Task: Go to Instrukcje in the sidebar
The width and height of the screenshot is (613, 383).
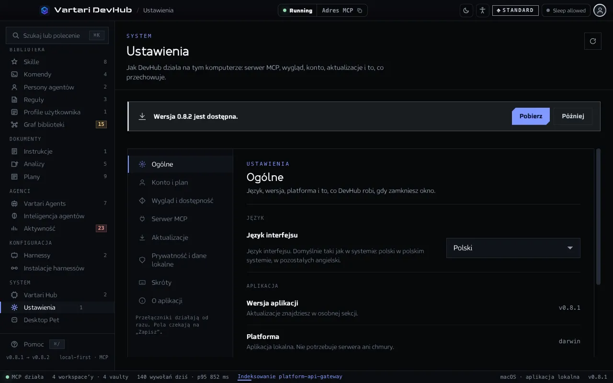Action: [x=57, y=151]
